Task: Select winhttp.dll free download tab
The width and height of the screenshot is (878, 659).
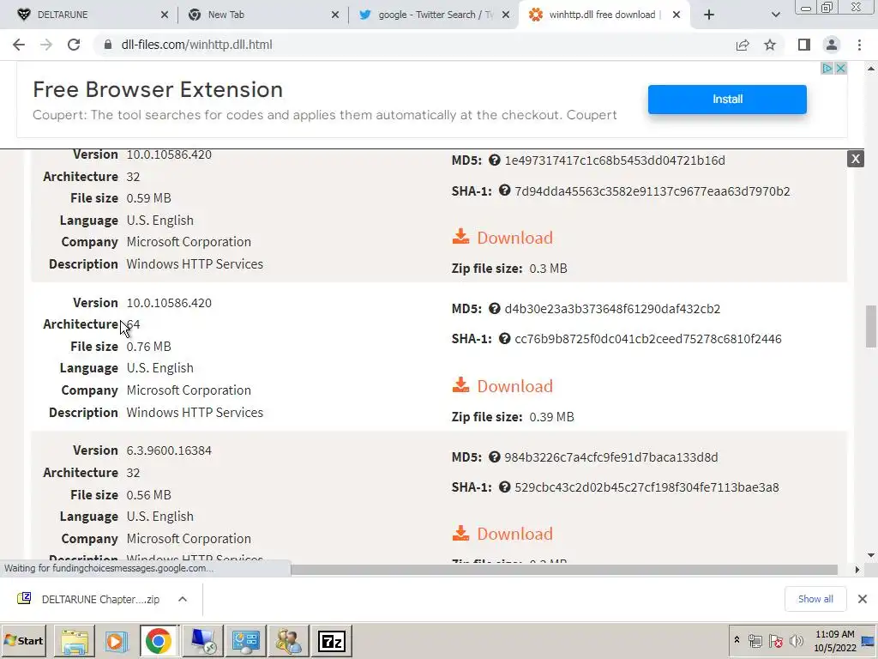Action: (602, 15)
